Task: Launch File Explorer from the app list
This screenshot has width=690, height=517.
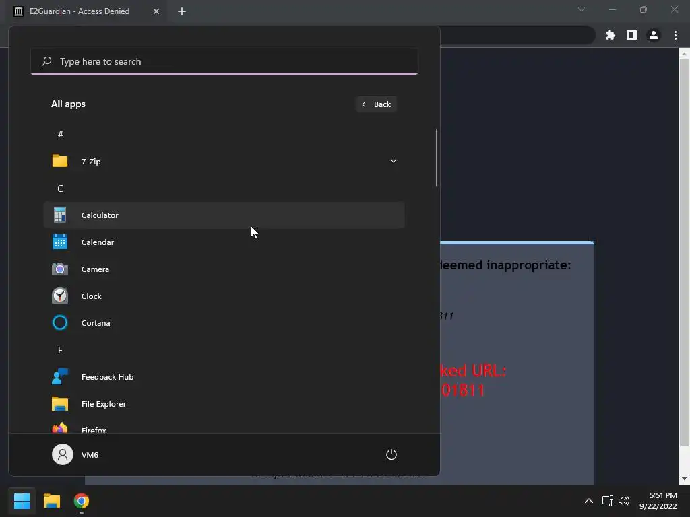Action: (x=224, y=404)
